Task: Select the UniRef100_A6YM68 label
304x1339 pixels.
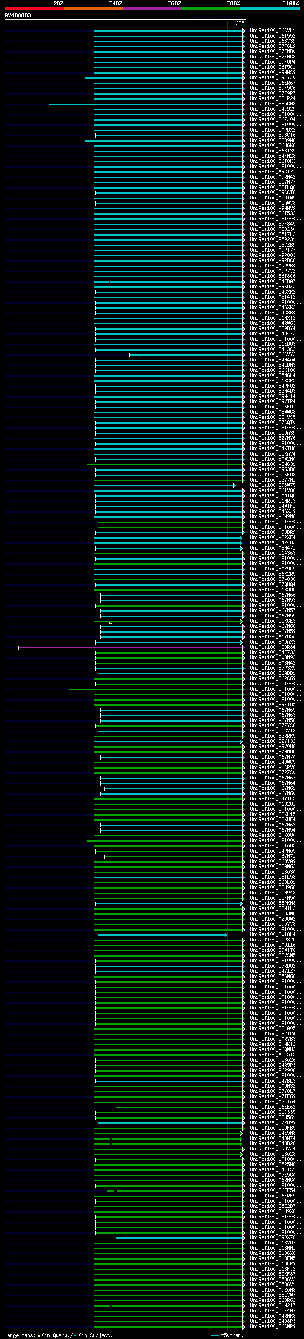Action: (x=272, y=627)
